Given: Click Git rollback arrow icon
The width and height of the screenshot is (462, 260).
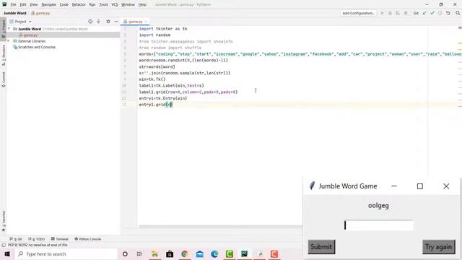Looking at the screenshot, I should [448, 13].
